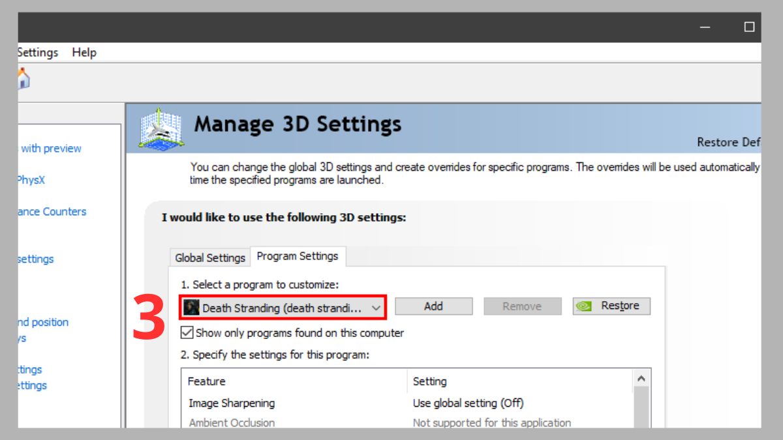Minimize the window
This screenshot has height=440, width=783.
pyautogui.click(x=705, y=27)
